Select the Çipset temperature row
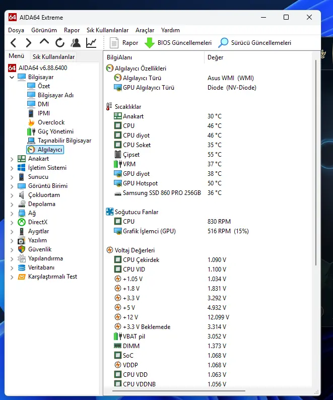Image resolution: width=333 pixels, height=400 pixels. [208, 155]
